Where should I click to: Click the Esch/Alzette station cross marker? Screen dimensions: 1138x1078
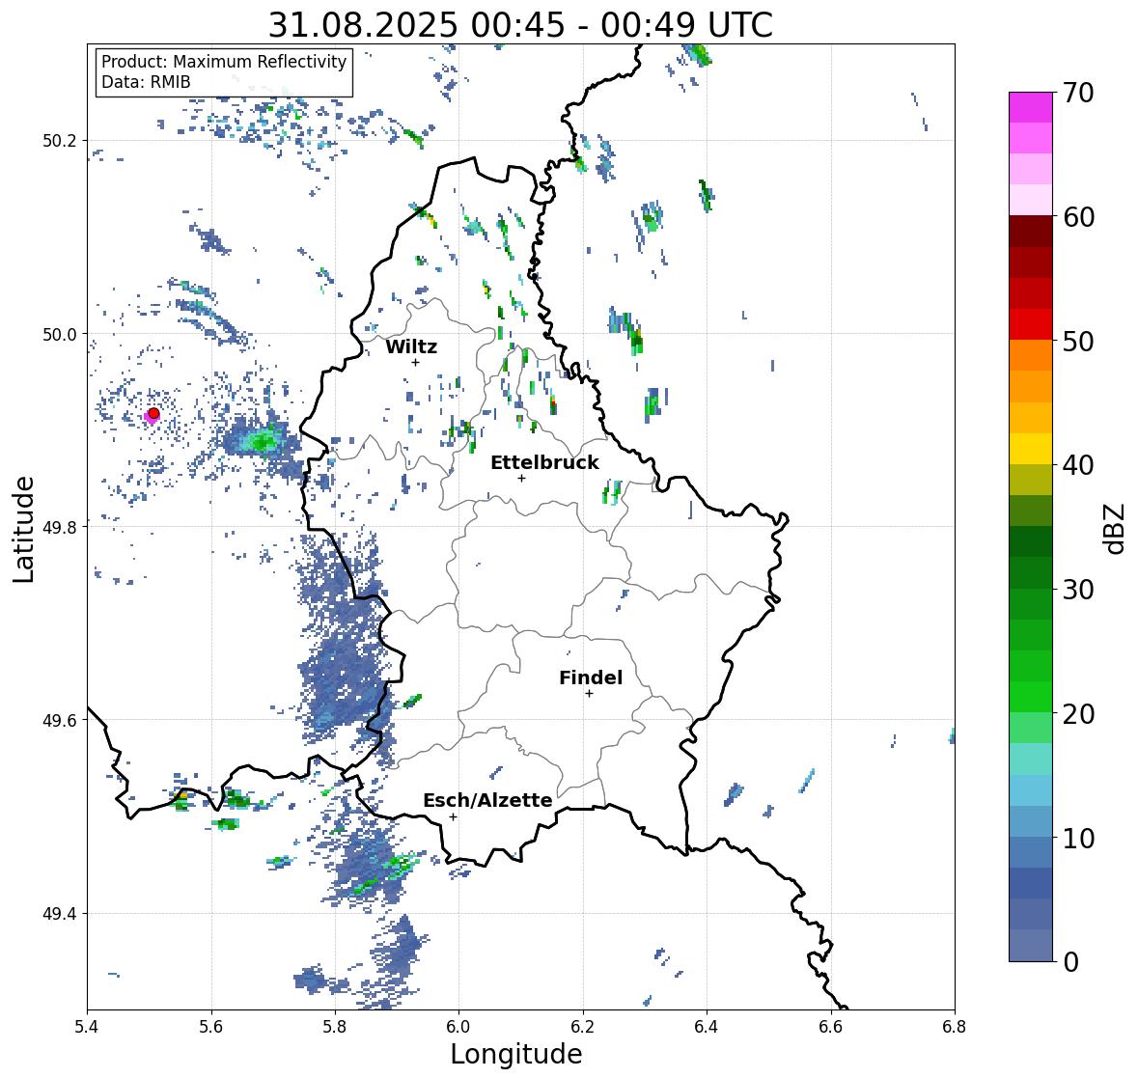point(453,816)
